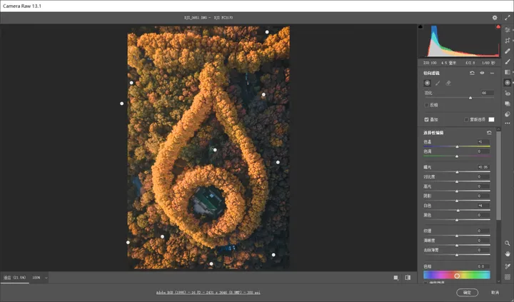Click the blacks (黑色) slider handle

pos(457,220)
